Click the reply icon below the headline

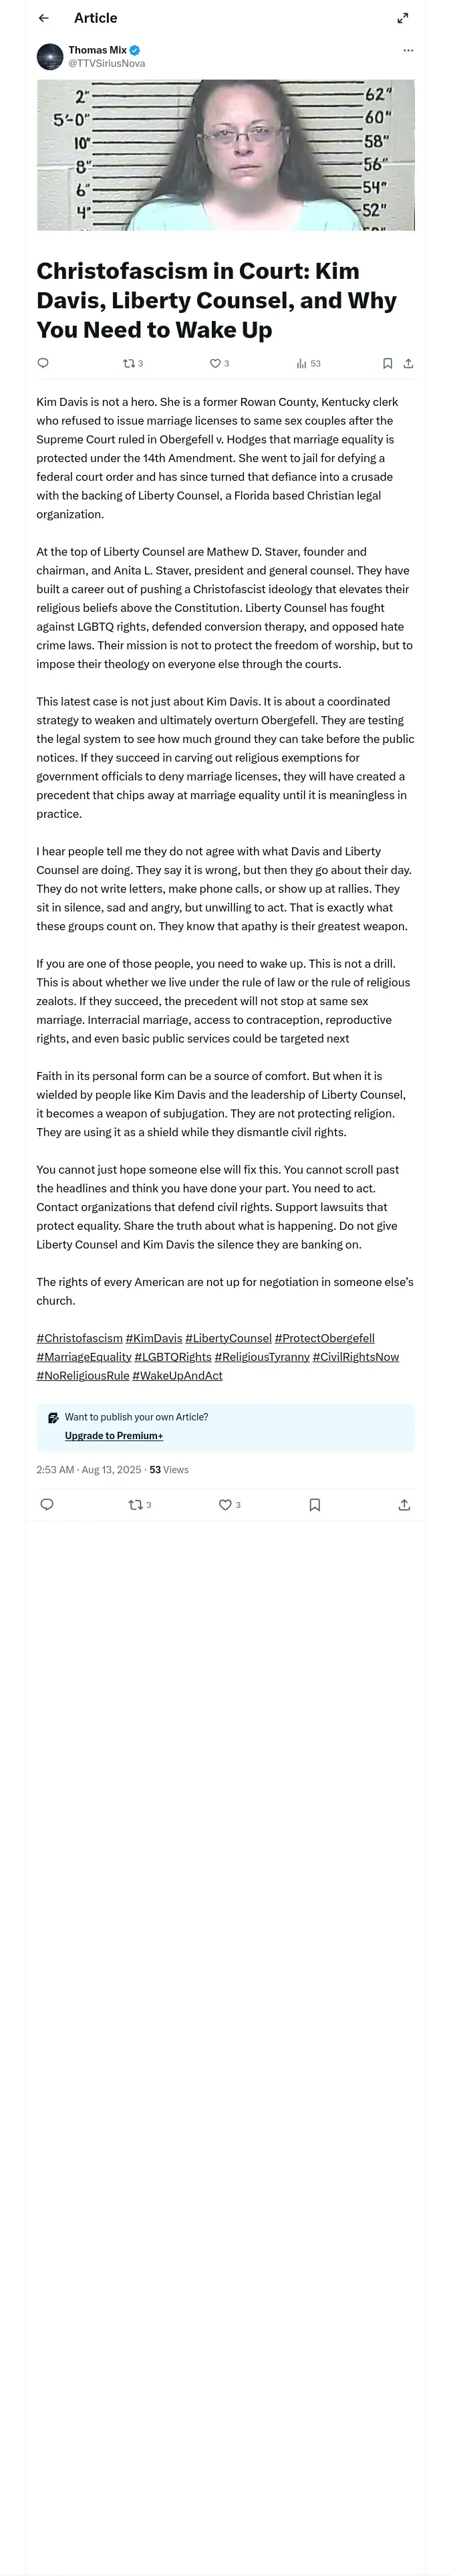pyautogui.click(x=43, y=363)
